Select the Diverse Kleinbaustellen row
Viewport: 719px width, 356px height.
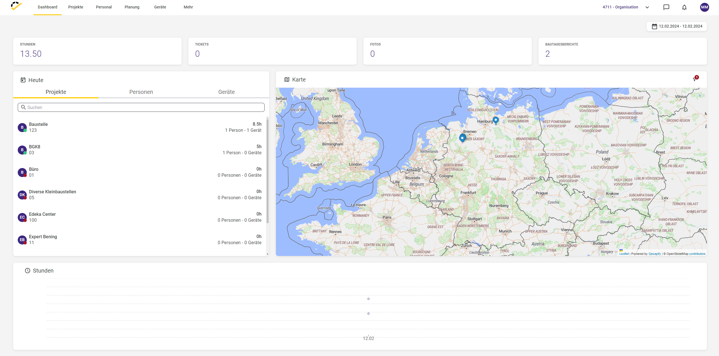tap(140, 195)
